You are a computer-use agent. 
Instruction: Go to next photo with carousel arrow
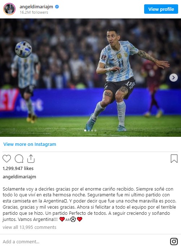click(173, 78)
